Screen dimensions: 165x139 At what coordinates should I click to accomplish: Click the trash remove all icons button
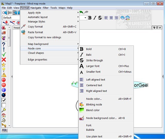(4, 38)
